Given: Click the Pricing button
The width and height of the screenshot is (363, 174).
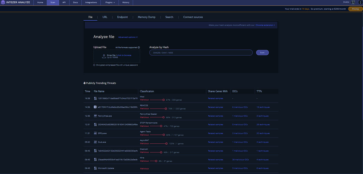Looking at the screenshot, I should (x=355, y=9).
